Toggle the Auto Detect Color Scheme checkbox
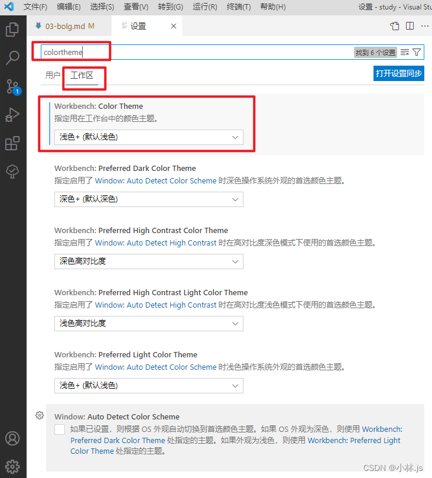 click(x=60, y=429)
